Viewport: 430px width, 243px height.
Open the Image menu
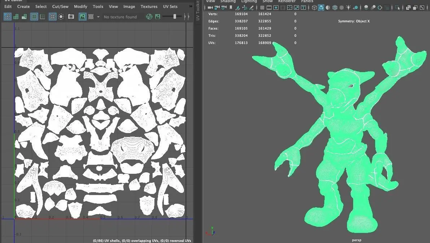tap(129, 6)
